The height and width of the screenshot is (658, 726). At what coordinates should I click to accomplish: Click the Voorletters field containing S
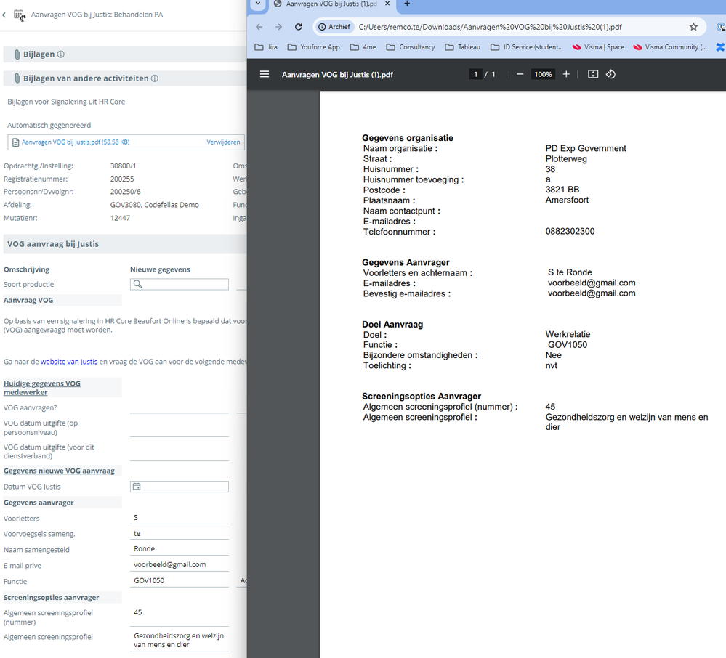click(180, 518)
